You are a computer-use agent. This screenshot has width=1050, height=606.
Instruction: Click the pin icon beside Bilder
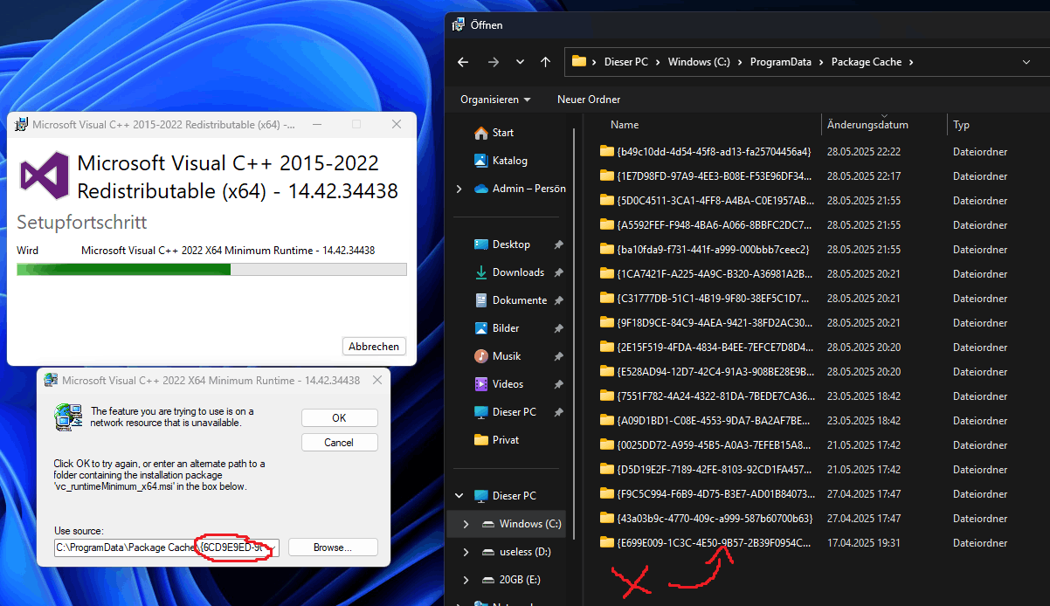(x=558, y=328)
